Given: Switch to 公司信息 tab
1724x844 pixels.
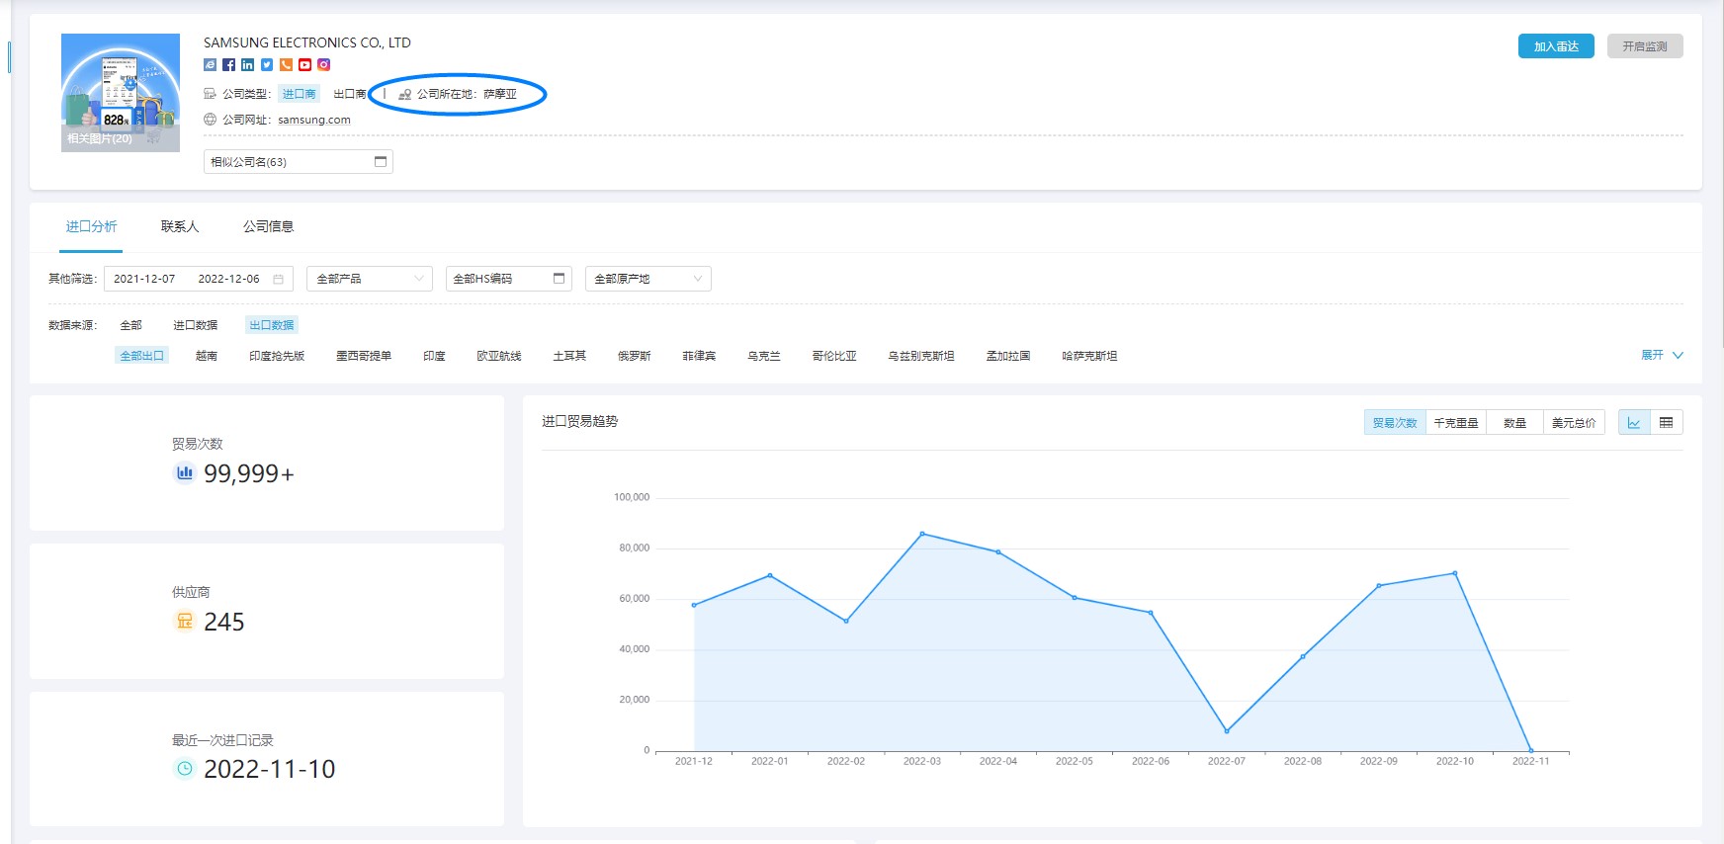Looking at the screenshot, I should click(269, 226).
